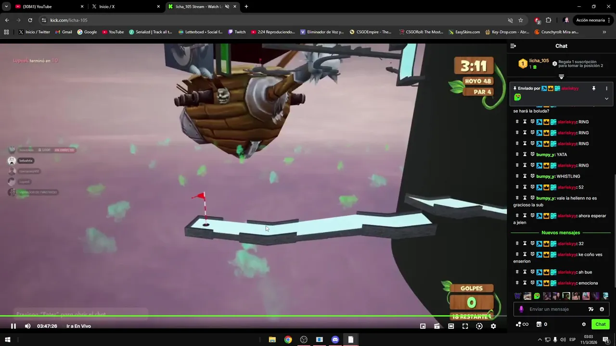Open the Gmail bookmark
The image size is (616, 346).
pos(64,32)
